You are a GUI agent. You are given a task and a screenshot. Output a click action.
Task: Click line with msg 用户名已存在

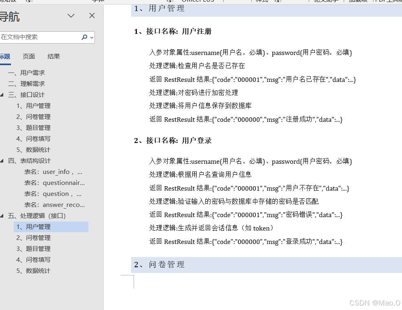pos(253,79)
